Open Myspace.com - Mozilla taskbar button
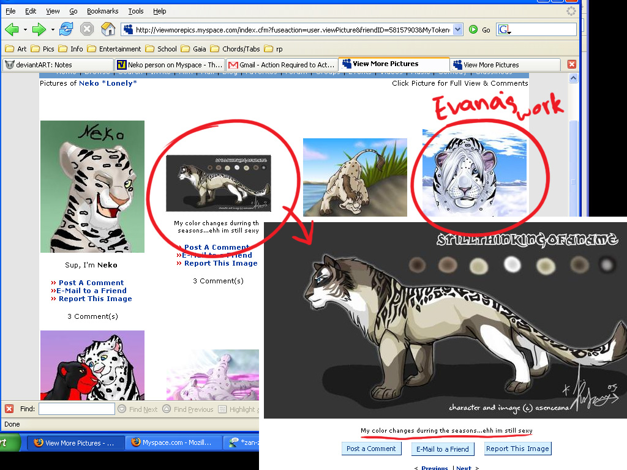Image resolution: width=627 pixels, height=470 pixels. [x=173, y=443]
